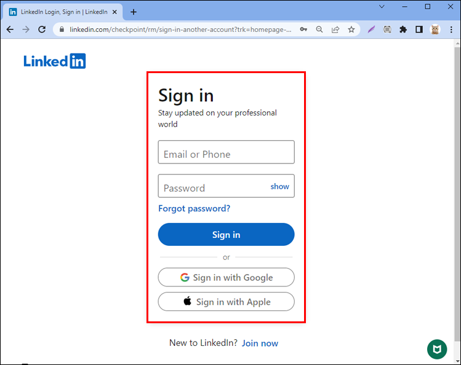Open the profile avatar menu
This screenshot has width=461, height=365.
tap(435, 29)
